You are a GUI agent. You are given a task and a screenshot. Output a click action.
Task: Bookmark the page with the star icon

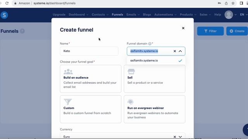[233, 3]
